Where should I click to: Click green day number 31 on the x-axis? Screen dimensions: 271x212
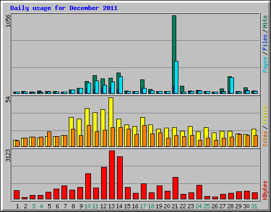point(254,206)
